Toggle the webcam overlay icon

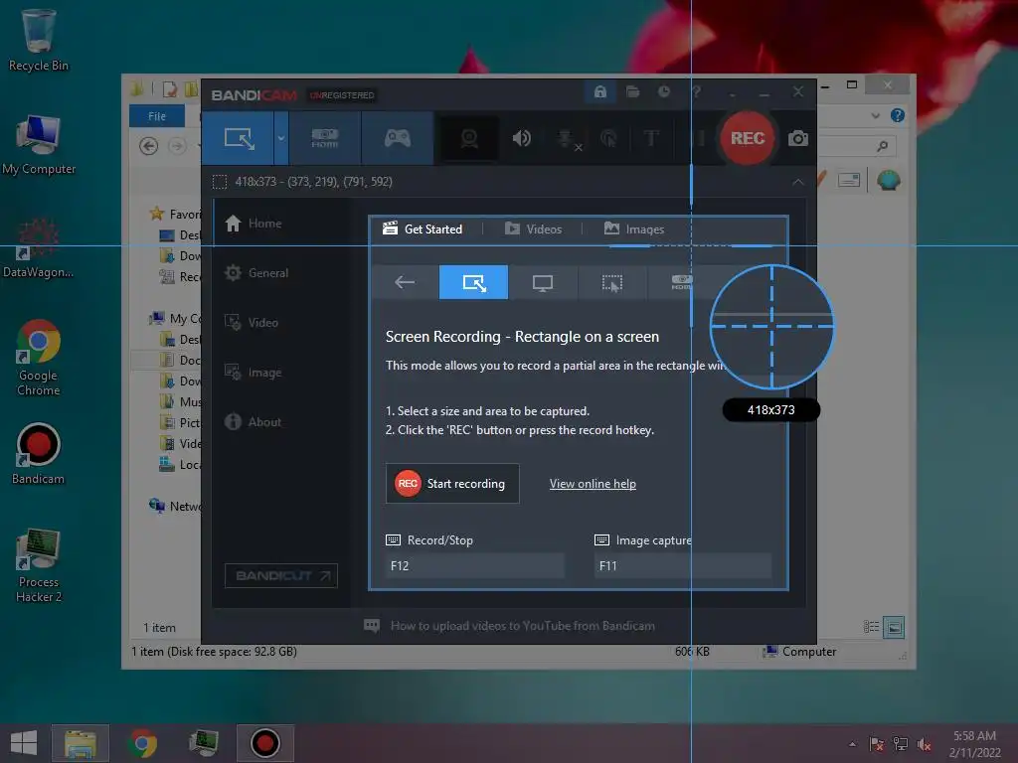tap(469, 138)
